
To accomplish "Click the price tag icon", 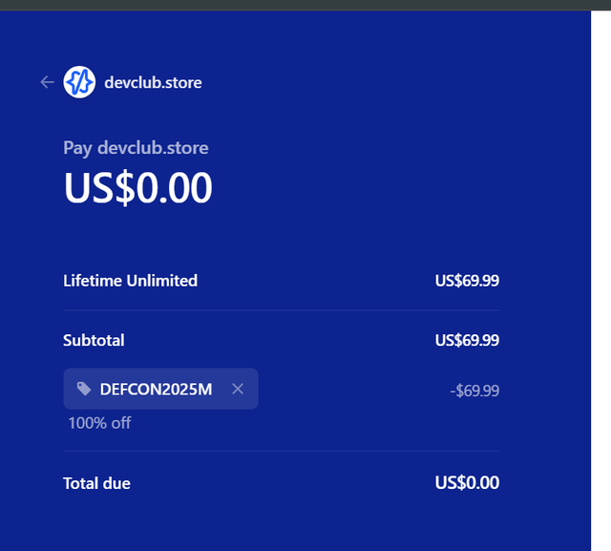I will [84, 389].
